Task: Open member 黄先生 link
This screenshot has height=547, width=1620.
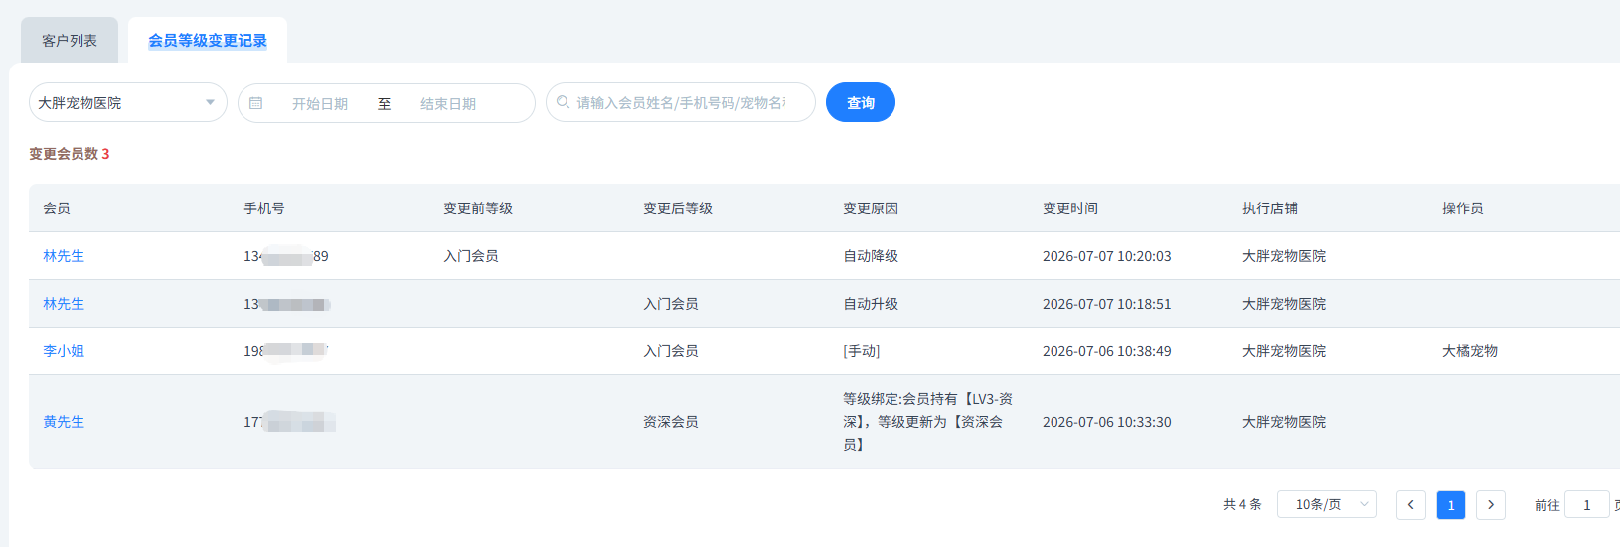Action: 64,422
